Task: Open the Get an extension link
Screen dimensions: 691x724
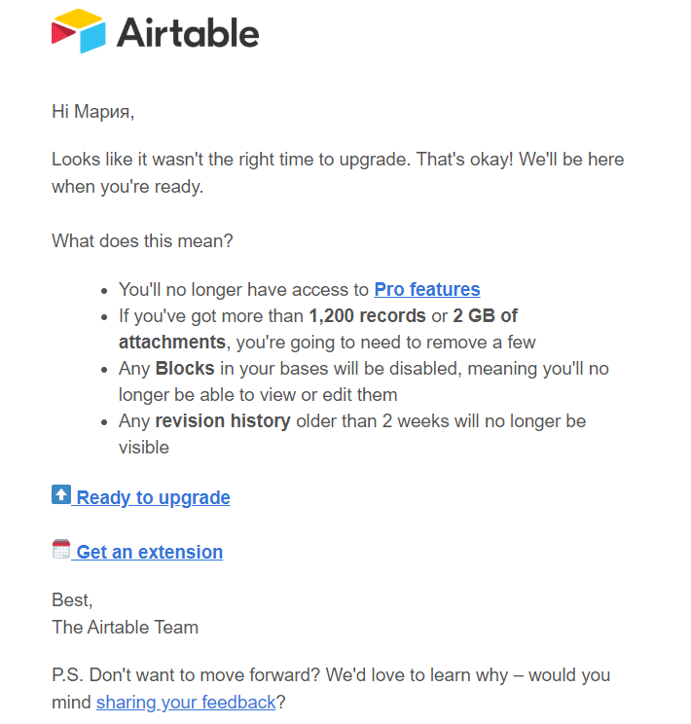Action: click(x=150, y=552)
